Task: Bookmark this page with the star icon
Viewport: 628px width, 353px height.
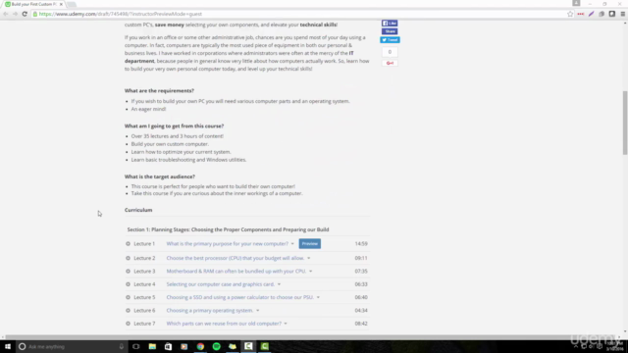Action: [570, 14]
